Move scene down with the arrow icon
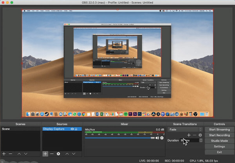This screenshot has width=235, height=163. click(x=26, y=154)
